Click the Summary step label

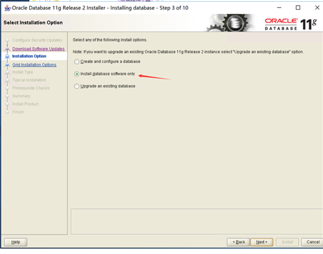21,96
